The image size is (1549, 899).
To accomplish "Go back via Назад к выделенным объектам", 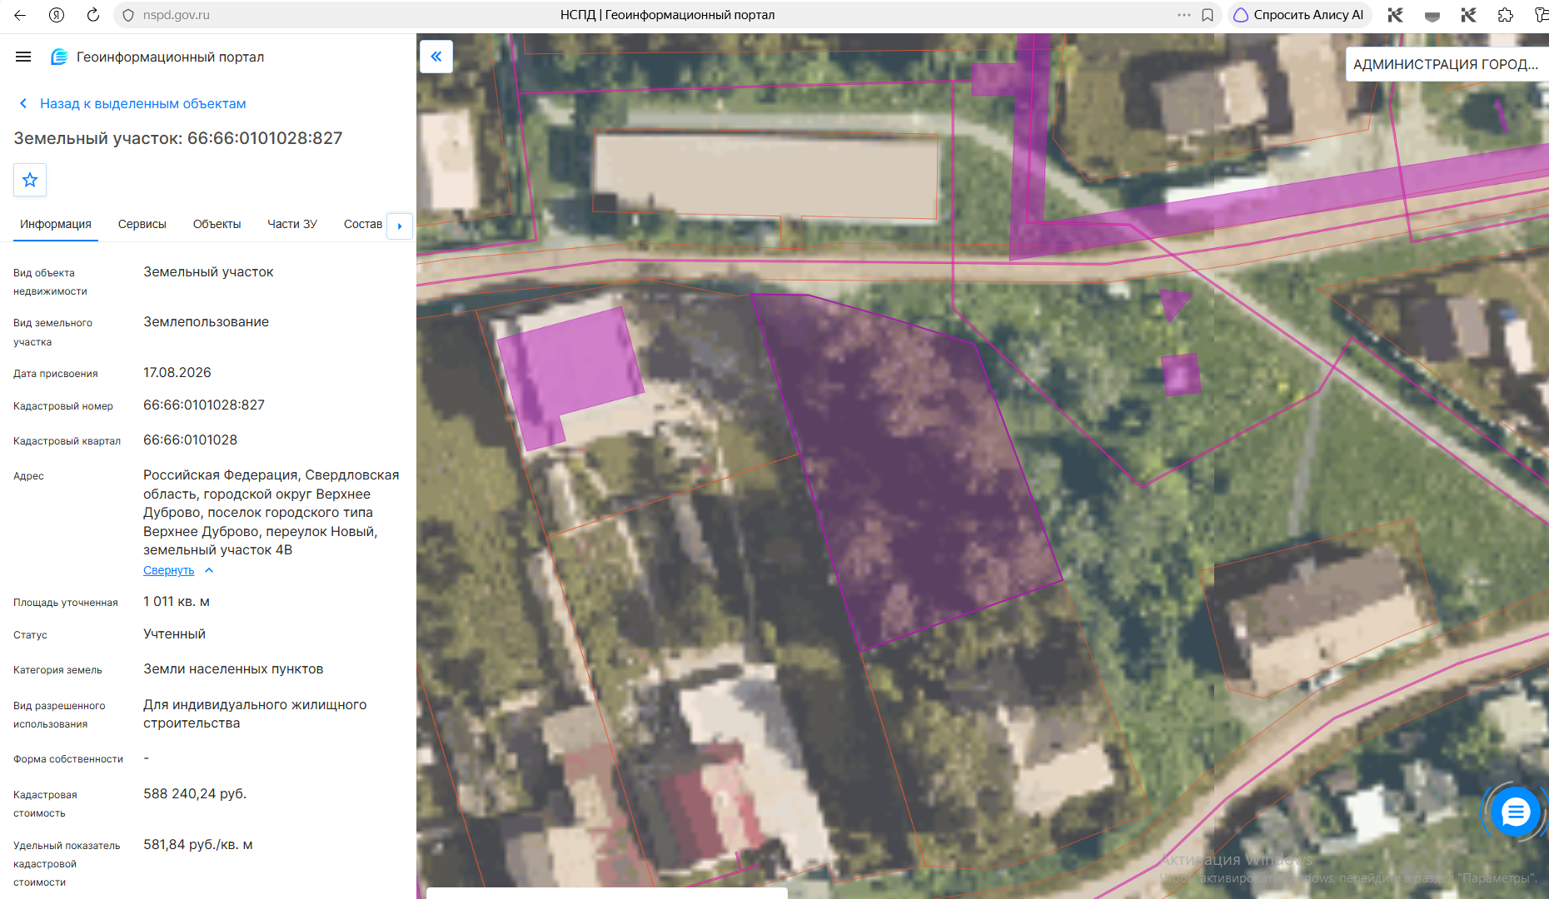I will (x=133, y=103).
